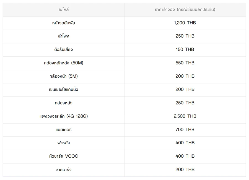This screenshot has width=249, height=180.
Task: Click the อะไหล่ column header
Action: (x=64, y=10)
